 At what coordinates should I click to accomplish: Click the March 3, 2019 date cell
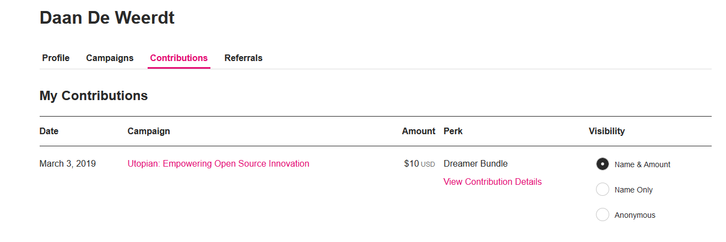[x=68, y=163]
